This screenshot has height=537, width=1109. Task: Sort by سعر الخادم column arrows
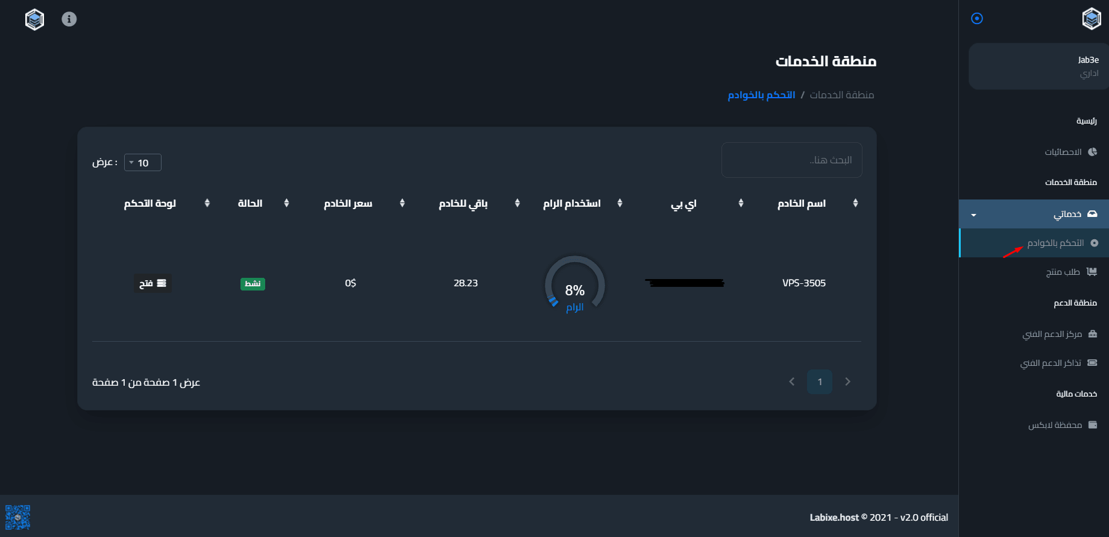point(402,203)
